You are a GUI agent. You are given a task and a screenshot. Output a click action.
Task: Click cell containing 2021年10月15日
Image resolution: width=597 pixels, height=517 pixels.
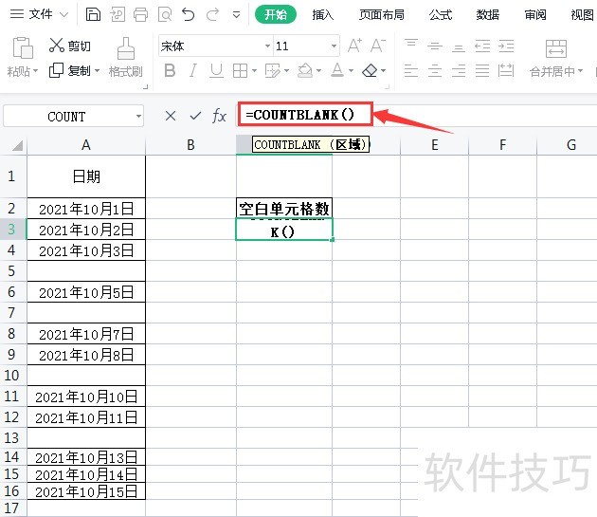(x=86, y=491)
